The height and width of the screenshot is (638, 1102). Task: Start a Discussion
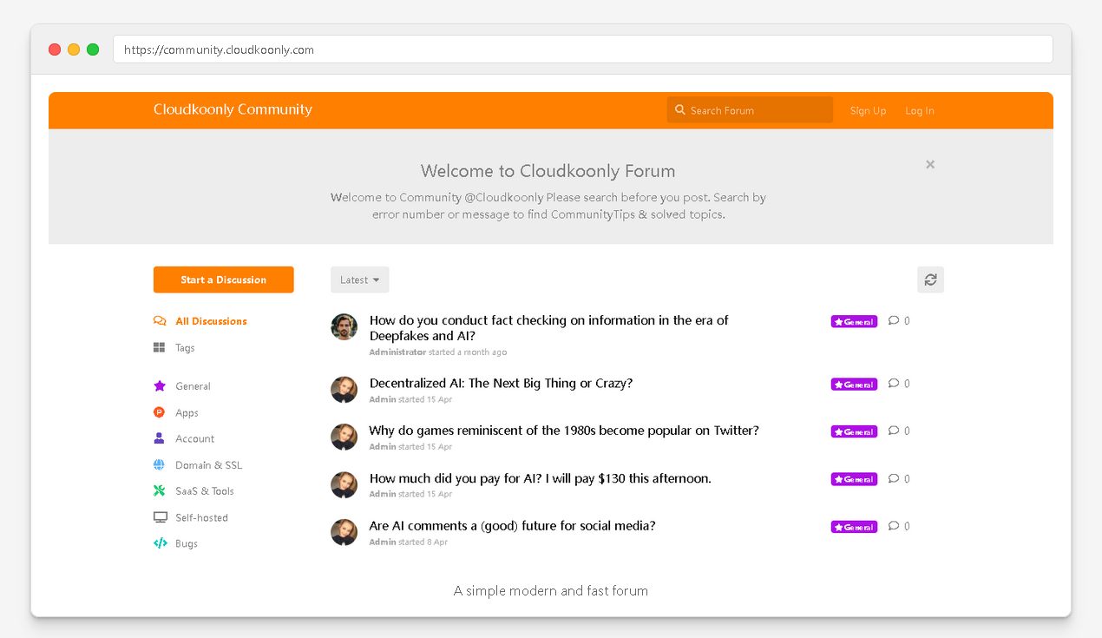click(224, 280)
